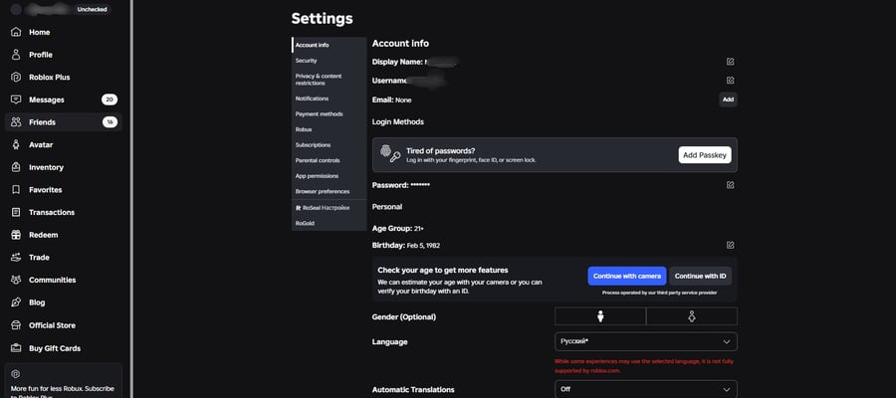Open the Robux settings tab
This screenshot has width=896, height=398.
click(329, 129)
